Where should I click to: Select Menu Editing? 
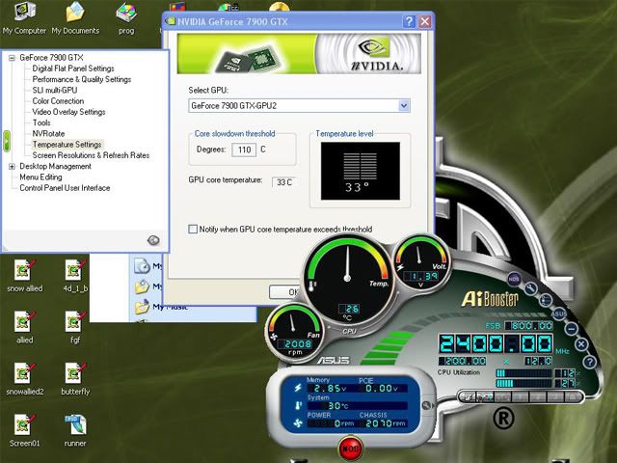pos(40,177)
